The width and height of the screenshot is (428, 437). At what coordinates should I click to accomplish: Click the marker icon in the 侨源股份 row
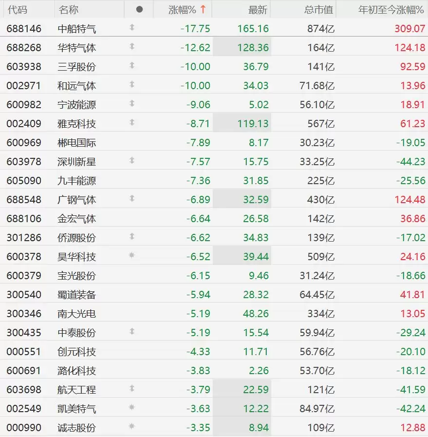point(132,236)
